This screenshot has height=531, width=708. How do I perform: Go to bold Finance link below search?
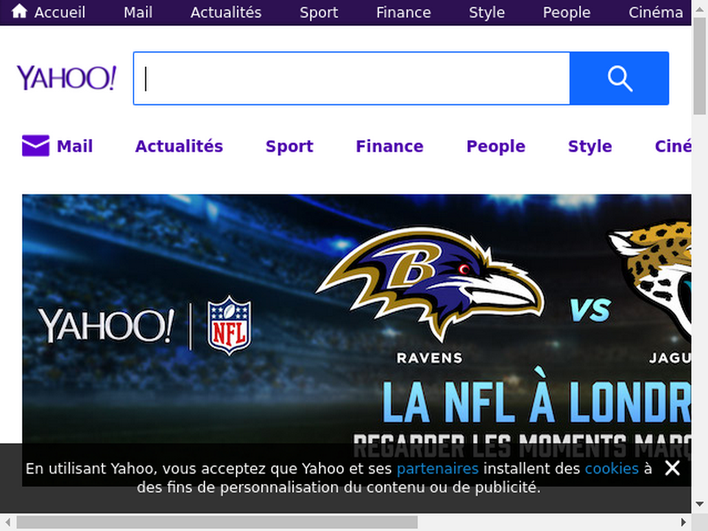click(390, 147)
